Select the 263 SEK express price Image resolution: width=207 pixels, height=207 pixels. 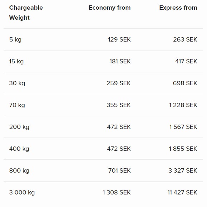185,39
